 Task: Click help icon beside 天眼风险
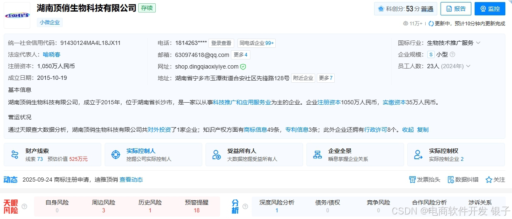pos(24,206)
